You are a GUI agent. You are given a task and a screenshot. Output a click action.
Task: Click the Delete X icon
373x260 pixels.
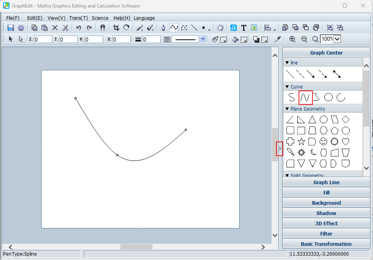[55, 28]
